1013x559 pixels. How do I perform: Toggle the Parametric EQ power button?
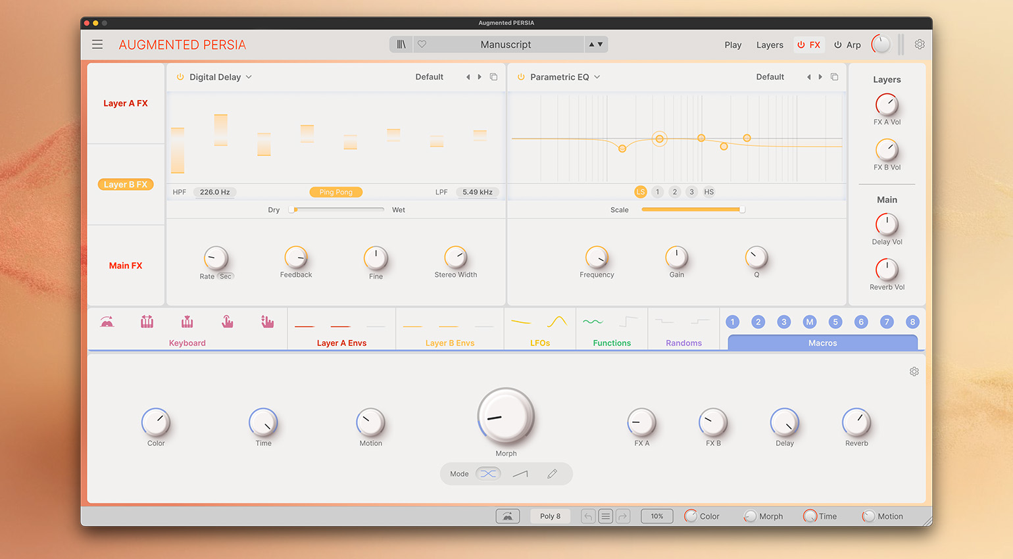[521, 77]
